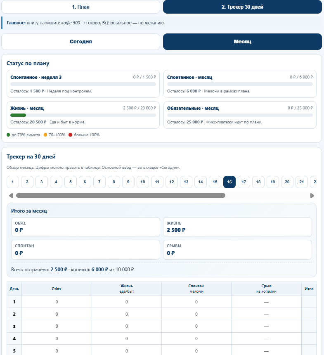Click row number 2 in the table

(x=14, y=314)
